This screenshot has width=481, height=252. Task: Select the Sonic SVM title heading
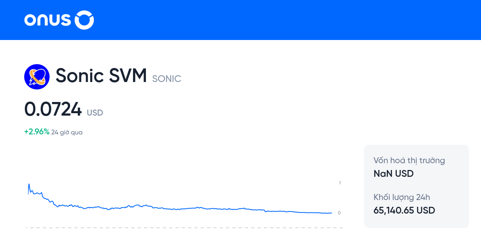point(101,76)
